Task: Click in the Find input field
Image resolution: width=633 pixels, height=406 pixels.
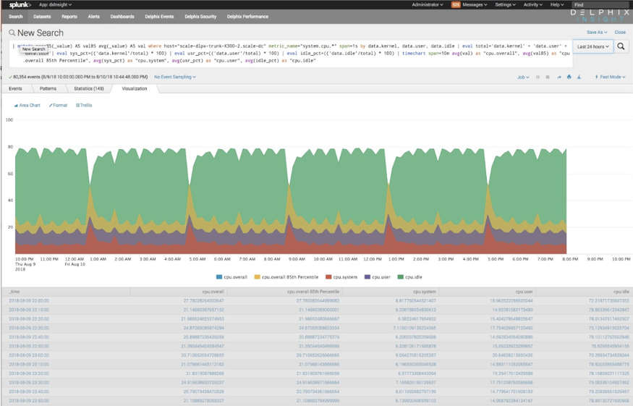Action: point(599,4)
